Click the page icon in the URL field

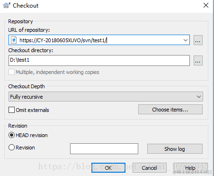[14, 40]
